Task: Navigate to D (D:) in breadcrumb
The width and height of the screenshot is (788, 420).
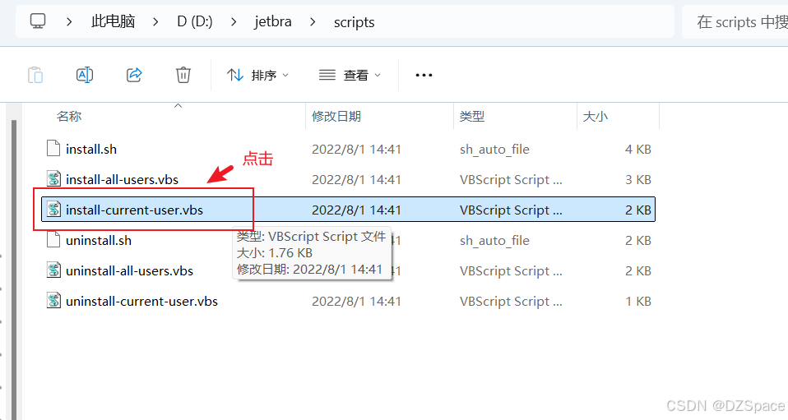Action: (x=195, y=22)
